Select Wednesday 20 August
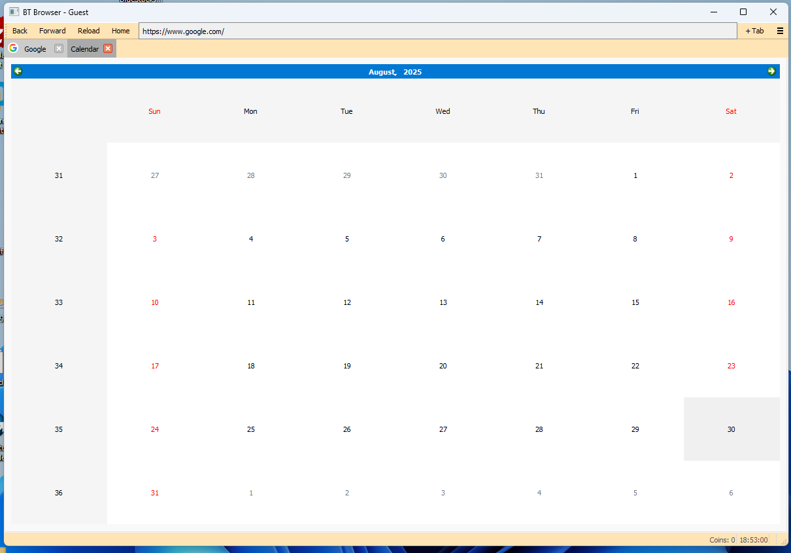 [443, 366]
